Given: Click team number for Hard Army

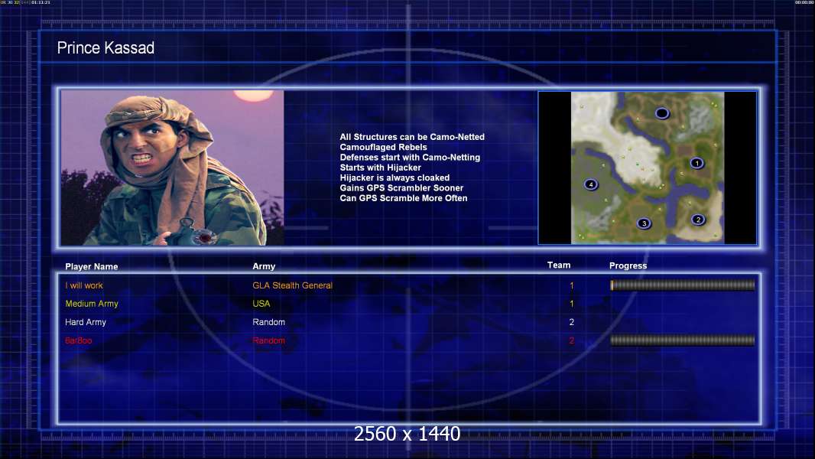Looking at the screenshot, I should (572, 322).
